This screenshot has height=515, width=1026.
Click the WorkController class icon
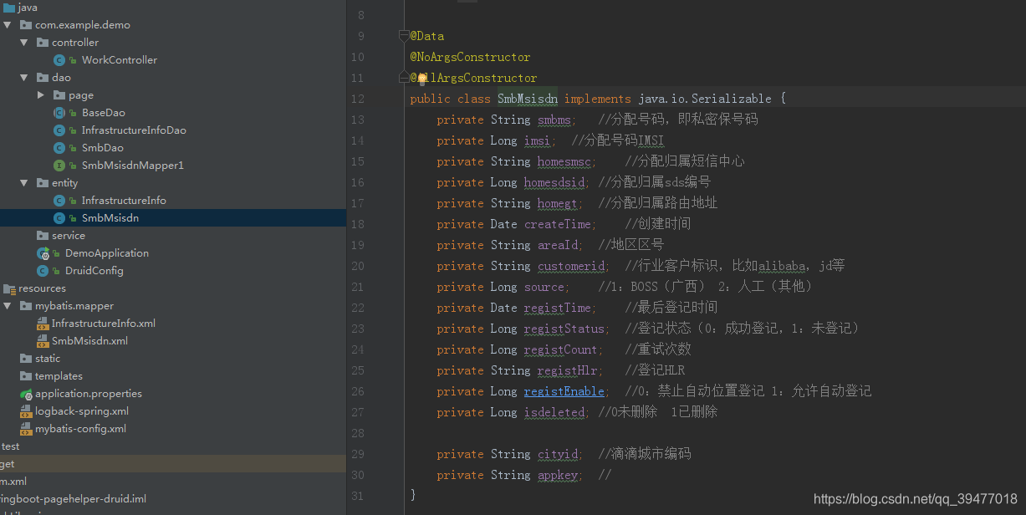pos(59,60)
